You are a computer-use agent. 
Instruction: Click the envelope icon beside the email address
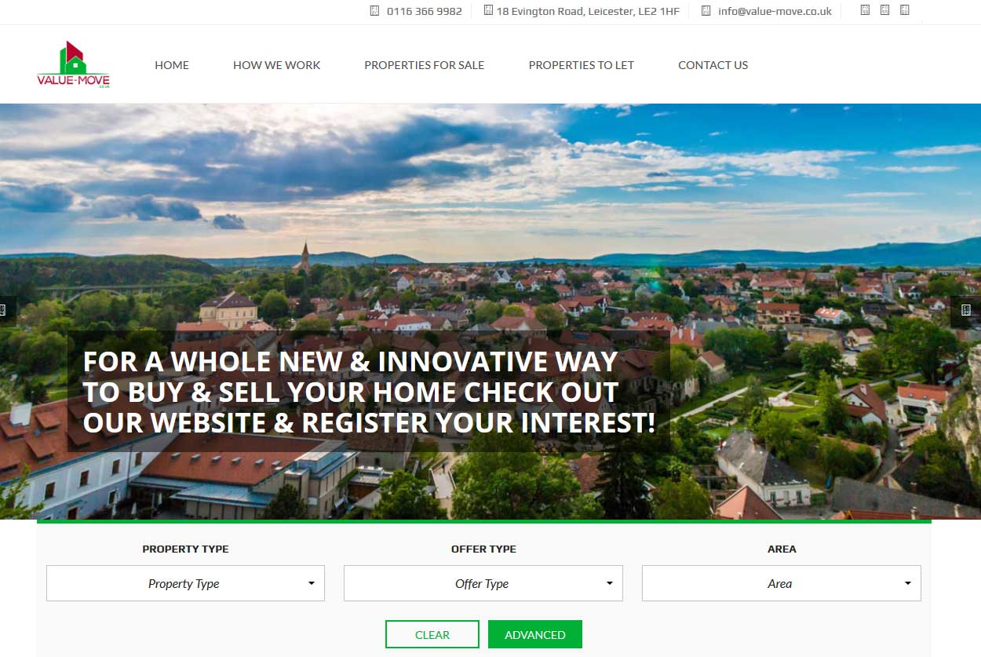click(706, 11)
